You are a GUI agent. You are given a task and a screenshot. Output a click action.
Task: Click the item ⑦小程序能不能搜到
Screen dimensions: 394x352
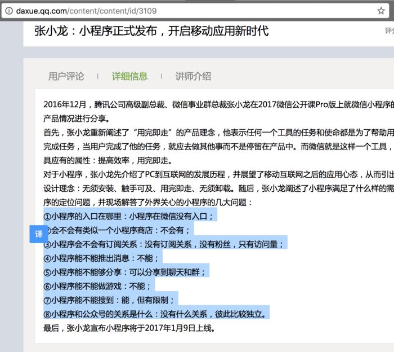(109, 300)
